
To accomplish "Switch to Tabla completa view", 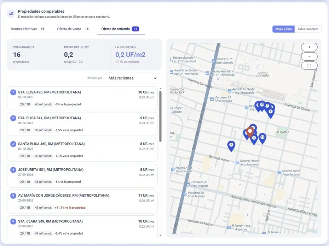I will tap(308, 29).
